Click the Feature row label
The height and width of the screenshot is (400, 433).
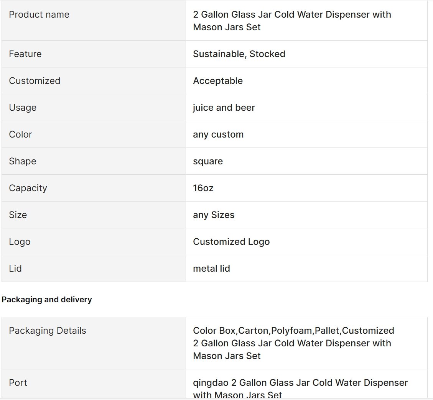coord(25,54)
